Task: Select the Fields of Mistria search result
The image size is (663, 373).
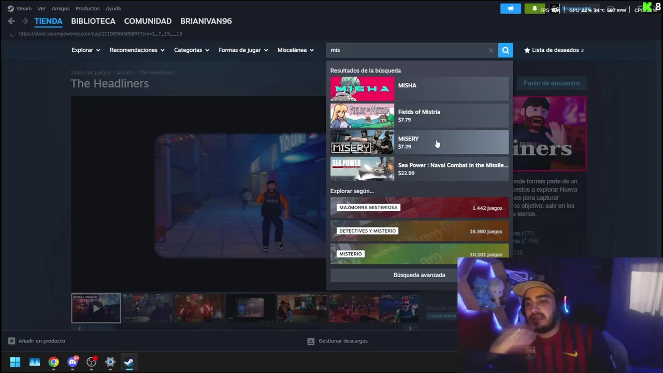Action: pos(420,116)
